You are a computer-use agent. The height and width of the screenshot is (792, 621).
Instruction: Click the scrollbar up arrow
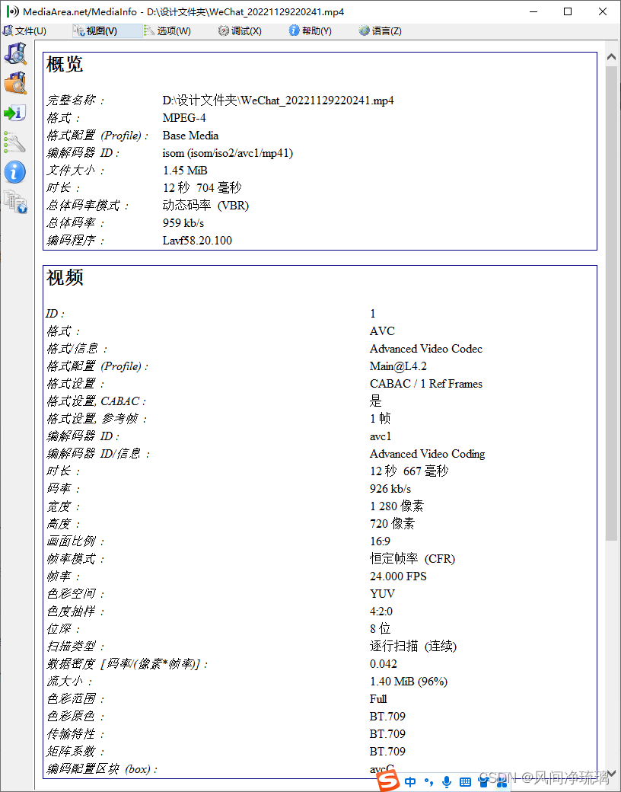tap(611, 56)
